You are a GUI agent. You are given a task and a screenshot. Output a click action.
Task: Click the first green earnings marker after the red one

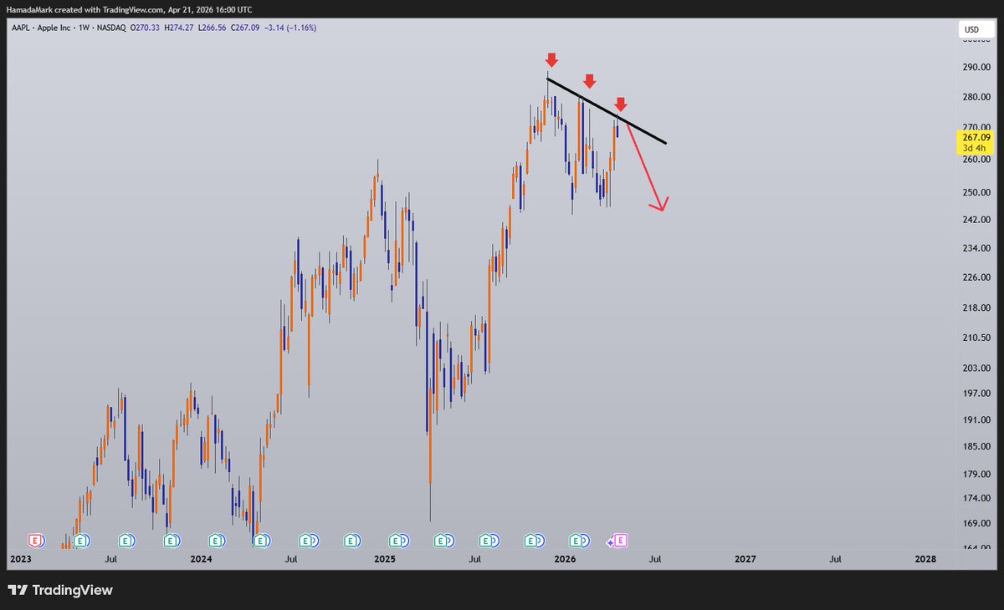(80, 541)
